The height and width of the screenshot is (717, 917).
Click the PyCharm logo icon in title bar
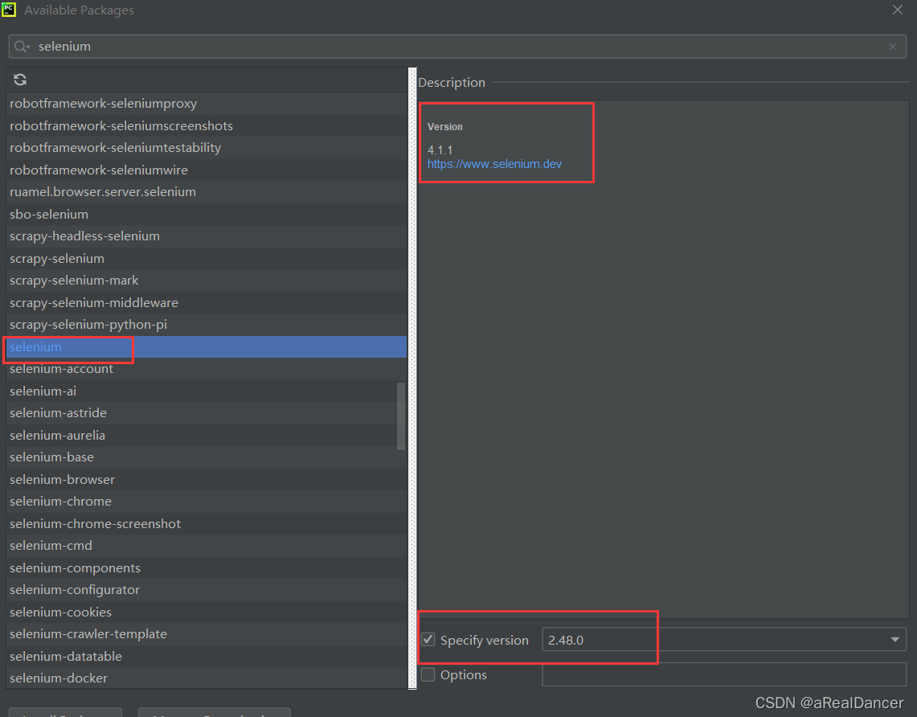(x=9, y=10)
